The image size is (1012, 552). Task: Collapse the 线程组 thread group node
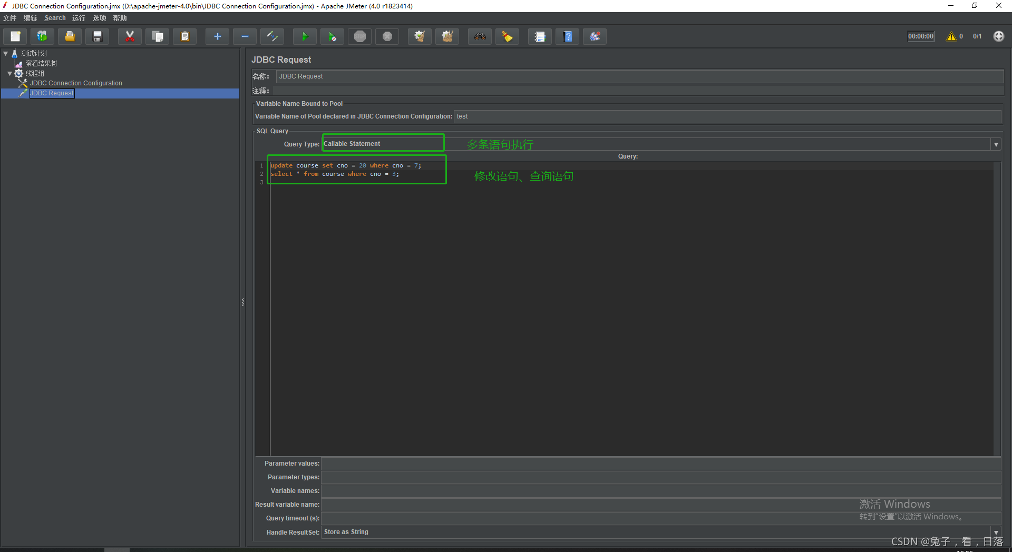click(x=9, y=73)
